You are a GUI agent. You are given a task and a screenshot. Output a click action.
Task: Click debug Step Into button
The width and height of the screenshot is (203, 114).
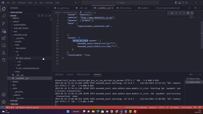pyautogui.click(x=180, y=13)
